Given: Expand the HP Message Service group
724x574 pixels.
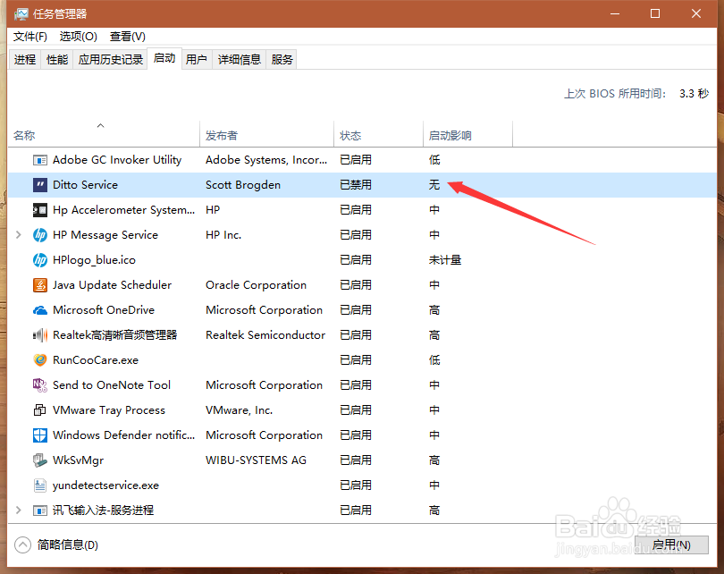Looking at the screenshot, I should tap(19, 235).
